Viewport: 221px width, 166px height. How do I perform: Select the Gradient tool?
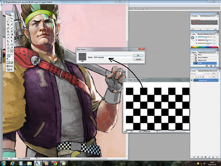point(12,34)
